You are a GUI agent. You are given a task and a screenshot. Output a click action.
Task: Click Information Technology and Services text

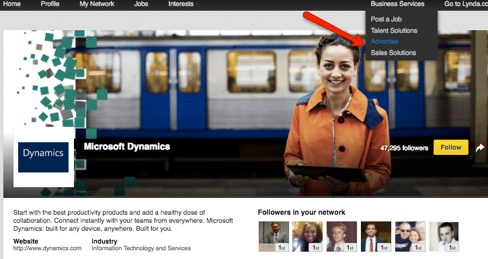[x=141, y=248]
